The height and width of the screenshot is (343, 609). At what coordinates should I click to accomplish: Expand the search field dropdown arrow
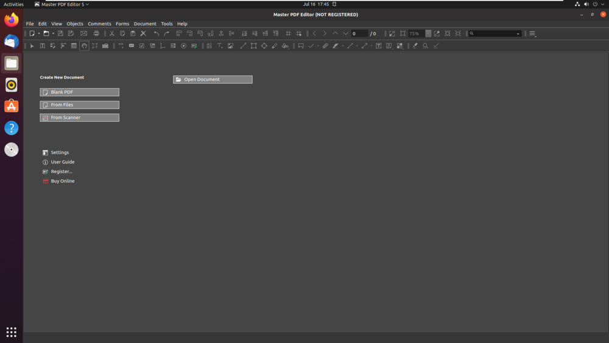click(518, 34)
